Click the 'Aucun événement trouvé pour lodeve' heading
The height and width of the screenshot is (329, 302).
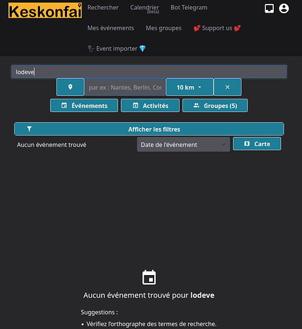coord(149,295)
